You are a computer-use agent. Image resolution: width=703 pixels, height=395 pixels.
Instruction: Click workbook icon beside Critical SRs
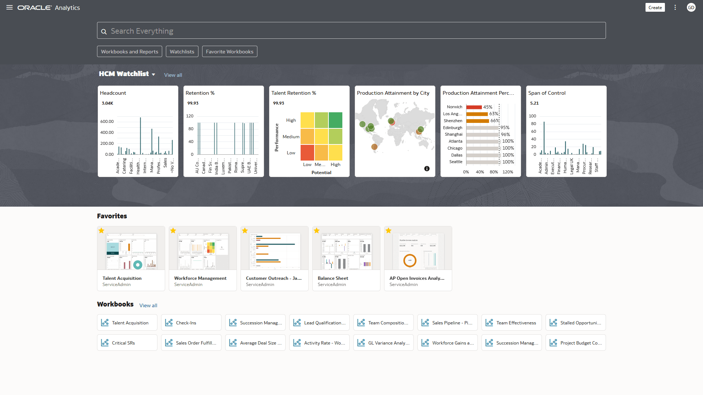tap(105, 343)
